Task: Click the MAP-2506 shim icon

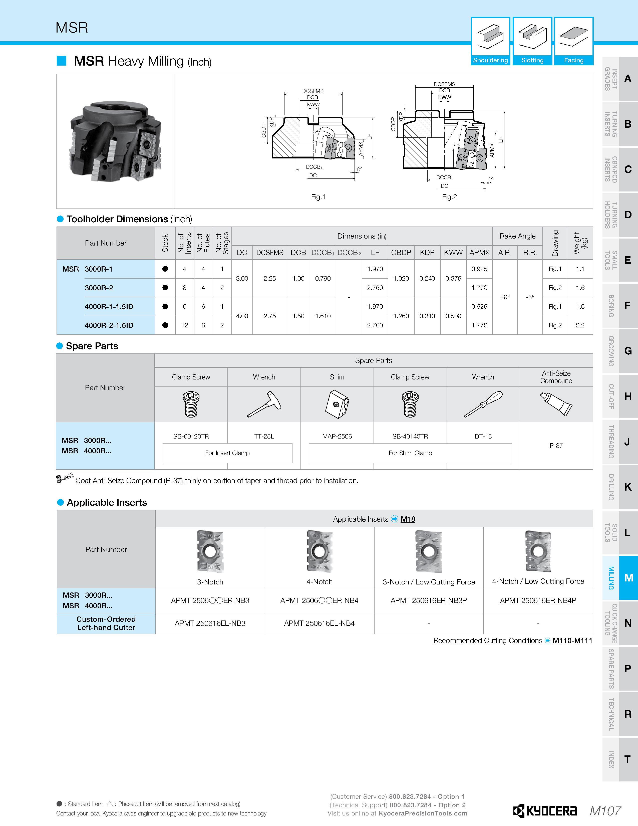Action: [x=337, y=404]
